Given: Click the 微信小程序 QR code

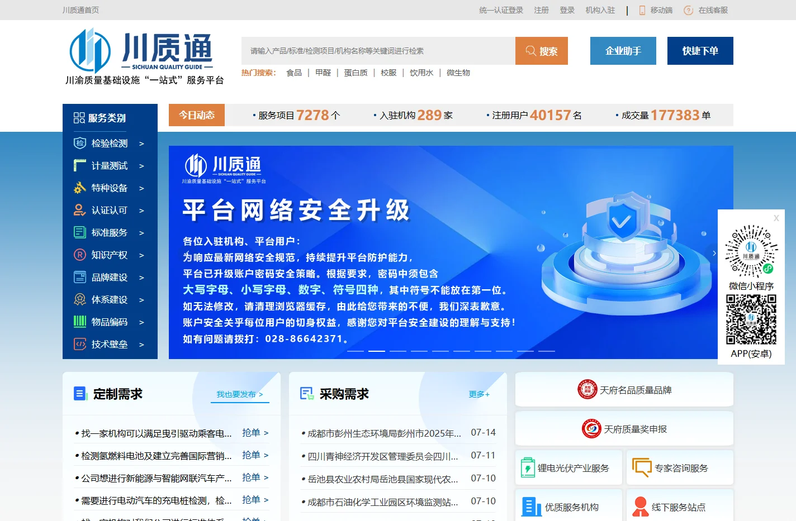Looking at the screenshot, I should click(751, 251).
